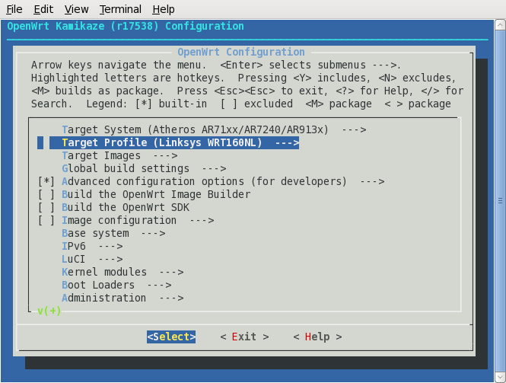Click the Advanced configuration options (for developers) text
Viewport: 506px width, 383px height.
pos(204,181)
